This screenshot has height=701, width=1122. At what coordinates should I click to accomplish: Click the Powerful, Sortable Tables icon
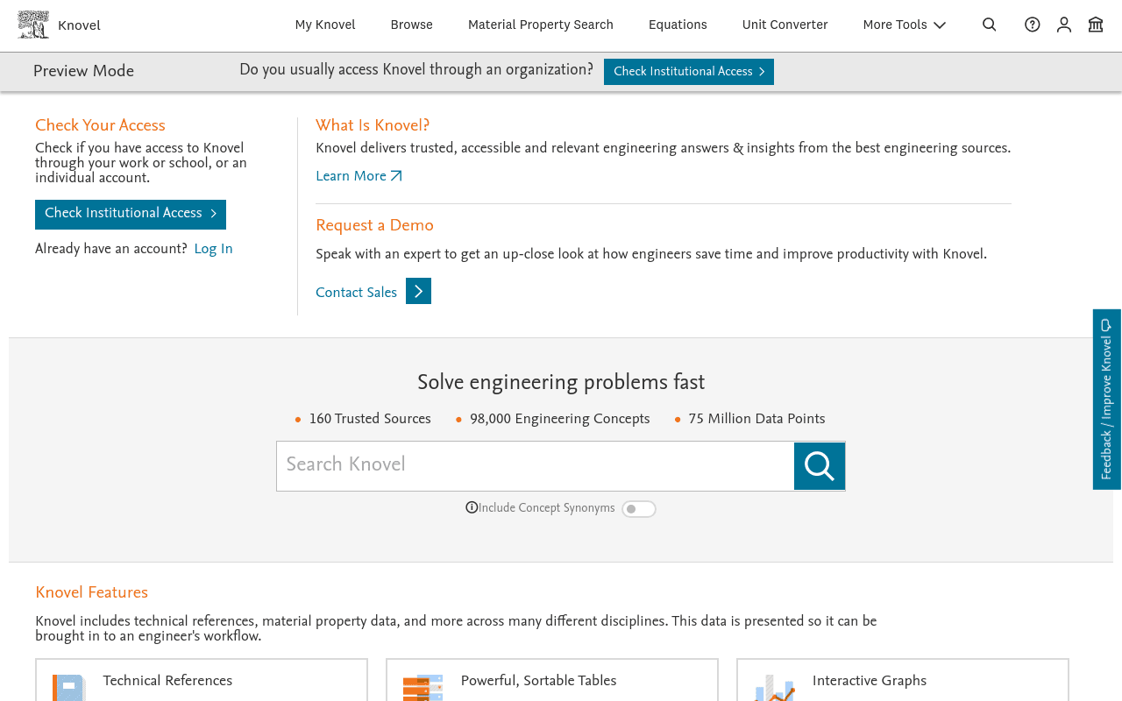click(423, 688)
